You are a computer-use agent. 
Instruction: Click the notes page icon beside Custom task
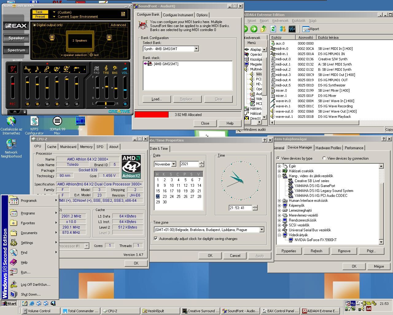point(123,14)
